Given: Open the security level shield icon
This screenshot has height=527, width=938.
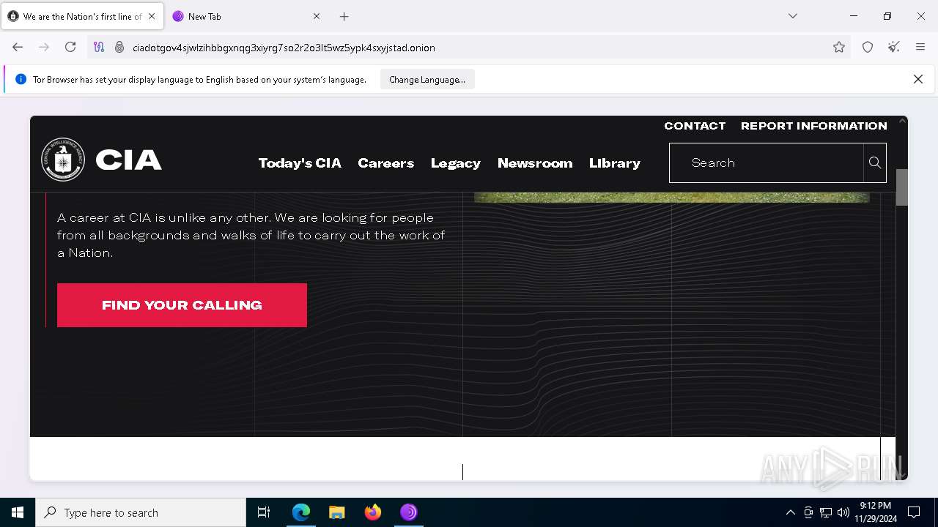Looking at the screenshot, I should click(868, 48).
